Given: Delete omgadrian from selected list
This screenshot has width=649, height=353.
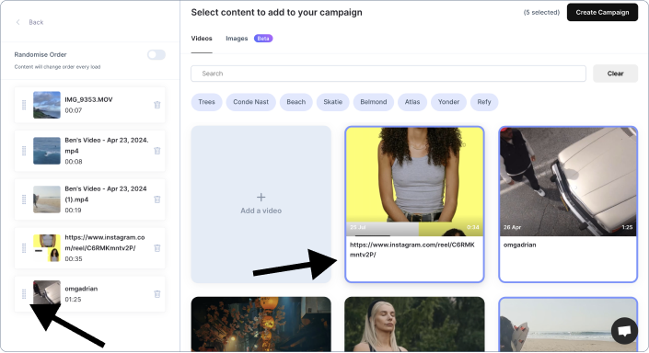Looking at the screenshot, I should coord(156,294).
